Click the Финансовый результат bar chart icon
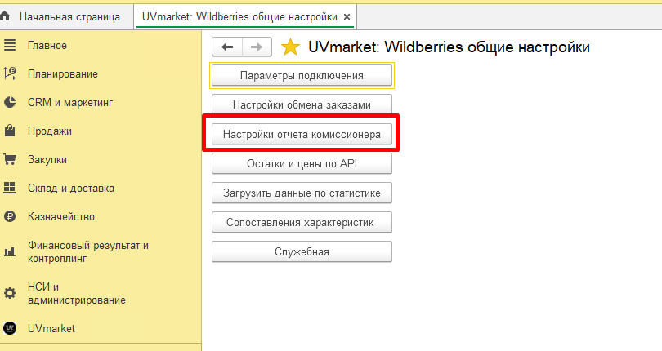Viewport: 662px width, 351px height. click(x=10, y=252)
